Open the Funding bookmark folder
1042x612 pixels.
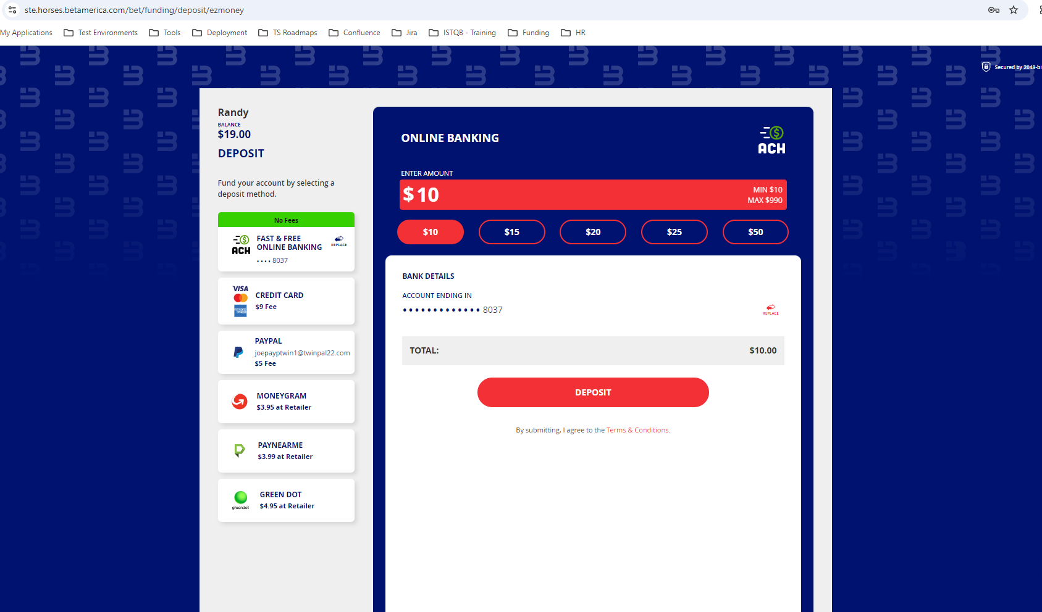[529, 33]
